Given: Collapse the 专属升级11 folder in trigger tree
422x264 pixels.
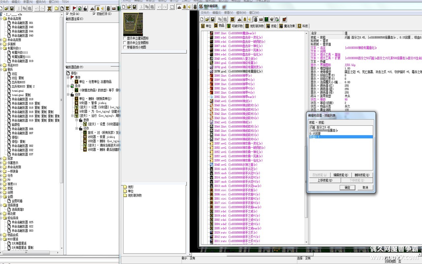Looking at the screenshot, I should 1,48.
